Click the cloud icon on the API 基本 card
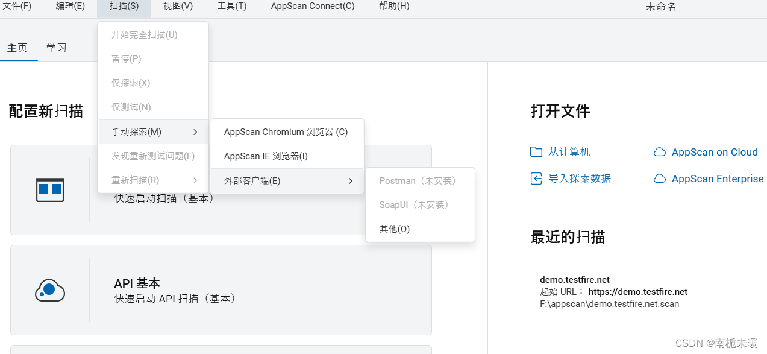Screen dimensions: 767x354 pyautogui.click(x=49, y=290)
